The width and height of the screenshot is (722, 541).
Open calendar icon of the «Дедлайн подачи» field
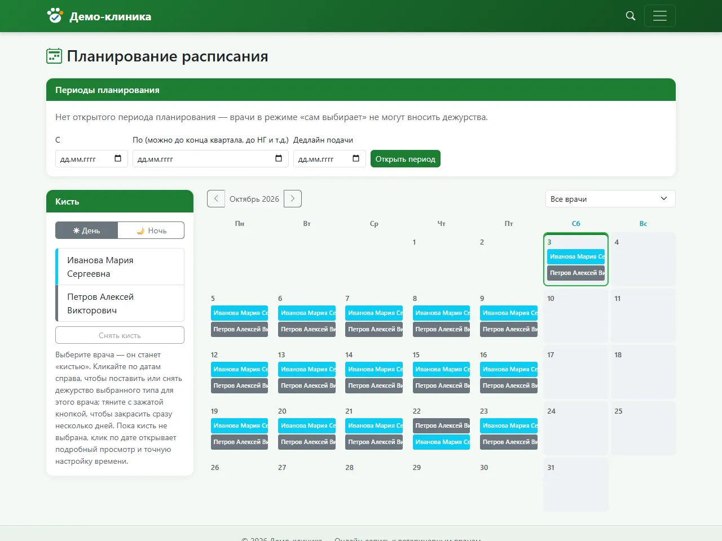pos(356,158)
